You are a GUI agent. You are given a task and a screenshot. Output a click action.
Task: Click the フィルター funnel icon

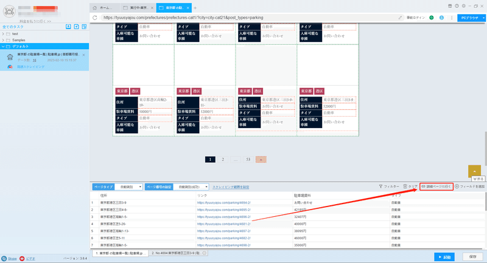(381, 186)
